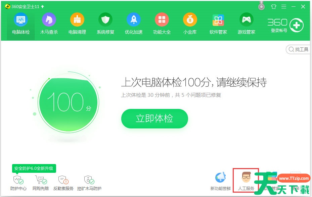Open 网购先赔 shopping cart icon
This screenshot has width=312, height=197.
pyautogui.click(x=41, y=180)
